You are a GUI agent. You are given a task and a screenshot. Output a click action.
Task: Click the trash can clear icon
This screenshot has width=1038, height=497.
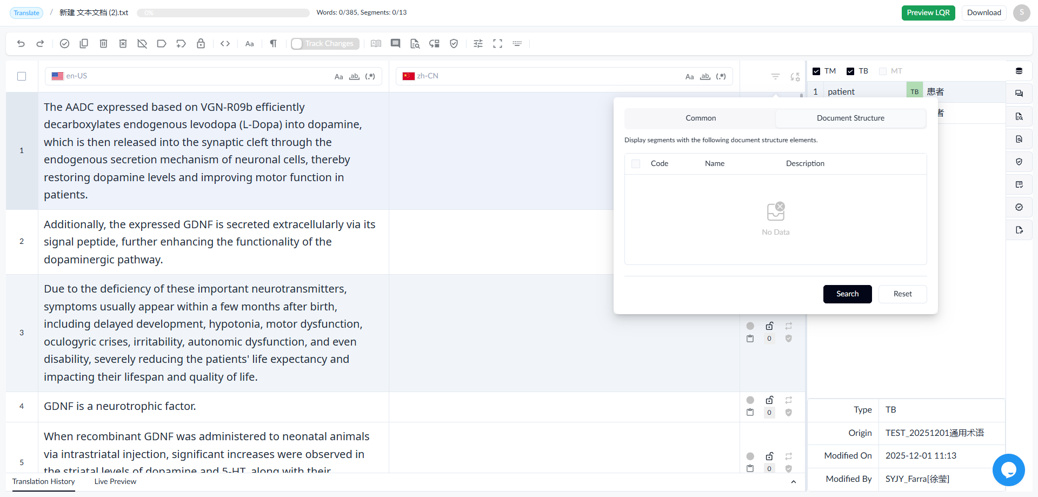tap(103, 44)
